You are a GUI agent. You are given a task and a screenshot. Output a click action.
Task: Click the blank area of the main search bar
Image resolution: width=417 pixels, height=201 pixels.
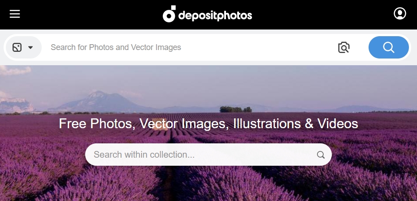pyautogui.click(x=260, y=47)
